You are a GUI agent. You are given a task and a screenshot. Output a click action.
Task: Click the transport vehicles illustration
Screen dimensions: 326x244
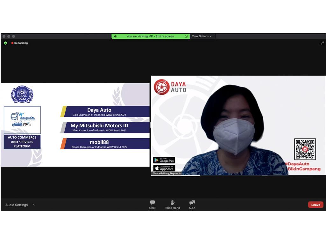pos(22,120)
